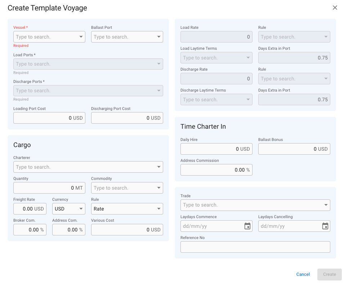Close the Create Template Voyage dialog
The height and width of the screenshot is (283, 344).
(335, 8)
